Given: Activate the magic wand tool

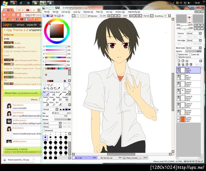Looking at the screenshot, I should [x=51, y=85].
